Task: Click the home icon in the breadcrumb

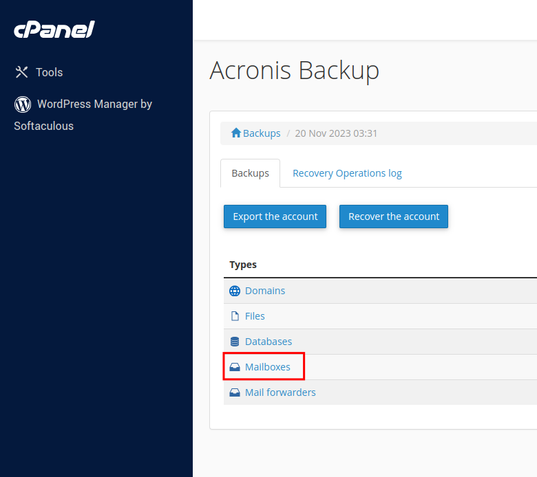Action: [x=236, y=133]
